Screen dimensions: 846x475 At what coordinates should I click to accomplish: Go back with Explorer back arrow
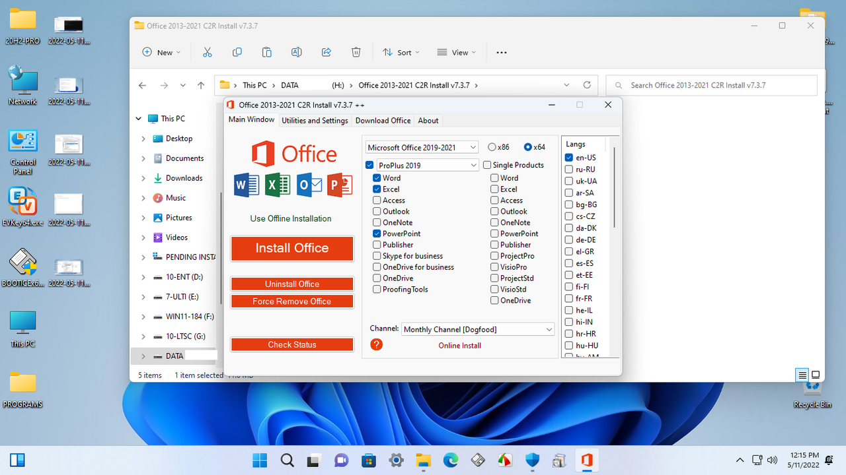click(142, 85)
